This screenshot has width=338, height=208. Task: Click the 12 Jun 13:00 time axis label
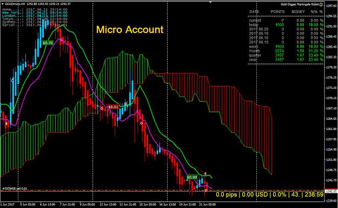coord(108,204)
